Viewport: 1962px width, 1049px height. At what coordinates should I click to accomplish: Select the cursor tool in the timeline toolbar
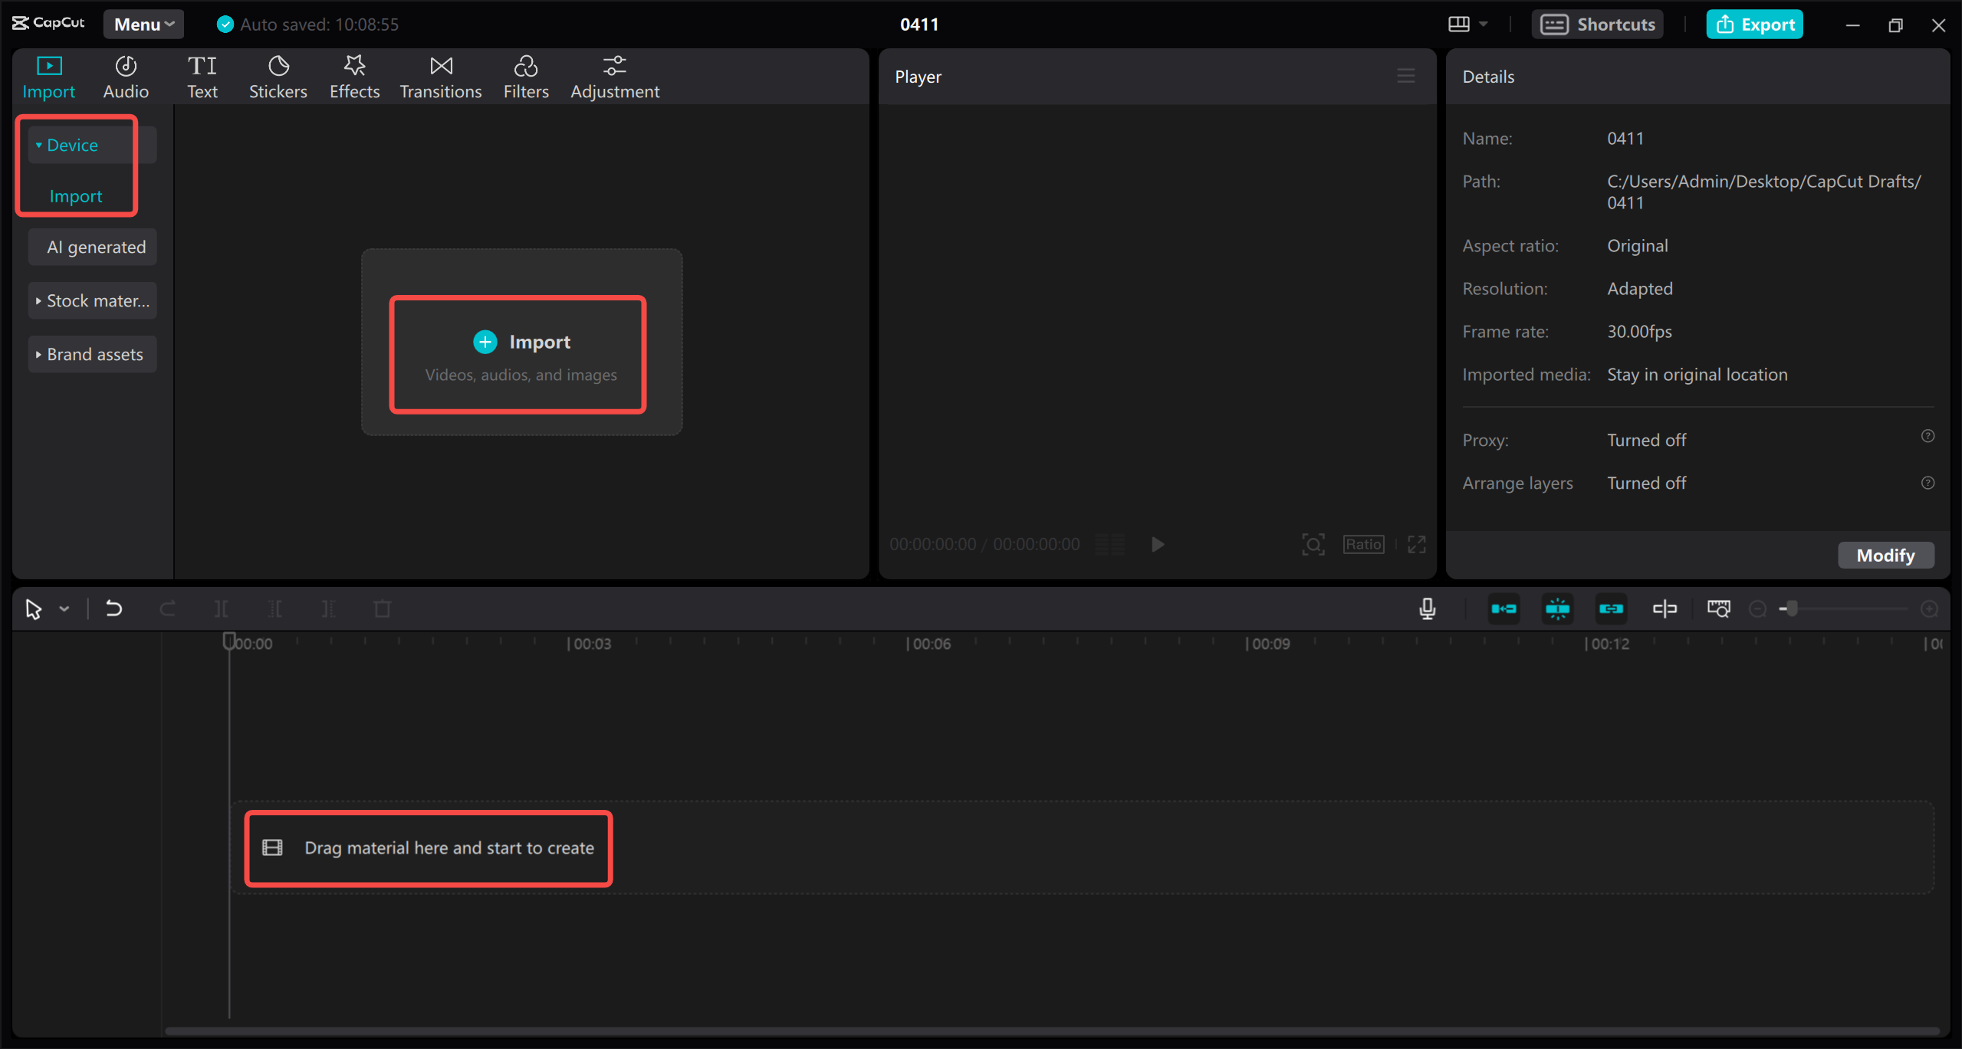coord(32,608)
